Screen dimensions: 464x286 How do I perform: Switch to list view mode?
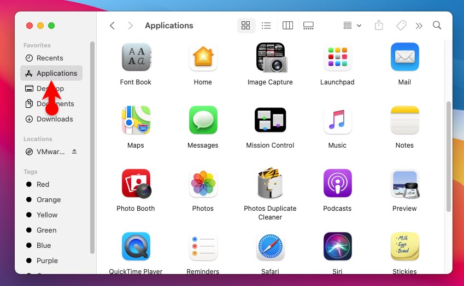[x=266, y=26]
